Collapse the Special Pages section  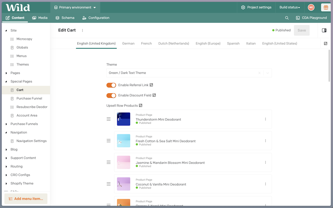[x=6, y=82]
